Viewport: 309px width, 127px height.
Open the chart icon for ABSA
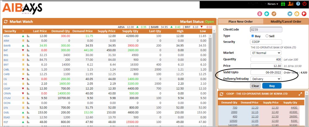point(28,36)
